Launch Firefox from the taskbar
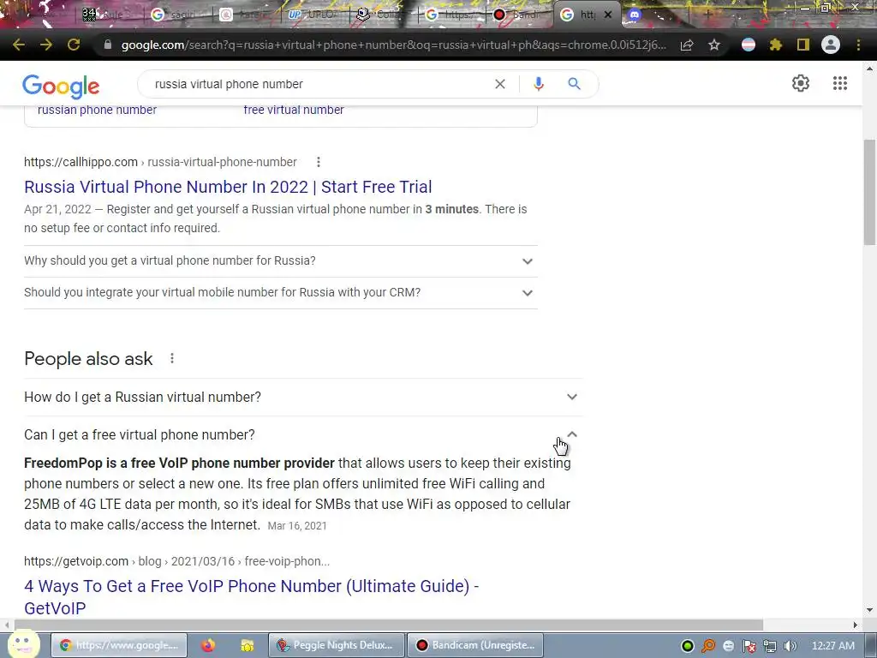 click(208, 646)
